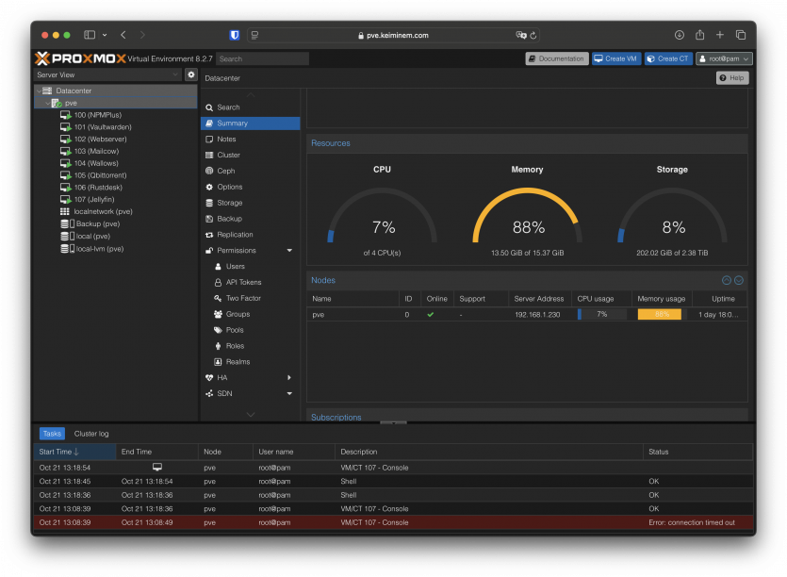Switch to the Cluster log tab
This screenshot has width=787, height=577.
click(x=91, y=434)
